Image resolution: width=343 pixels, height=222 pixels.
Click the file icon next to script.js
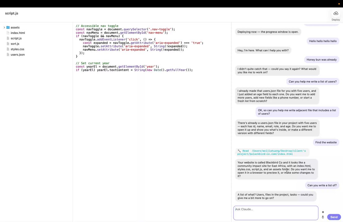point(8,38)
